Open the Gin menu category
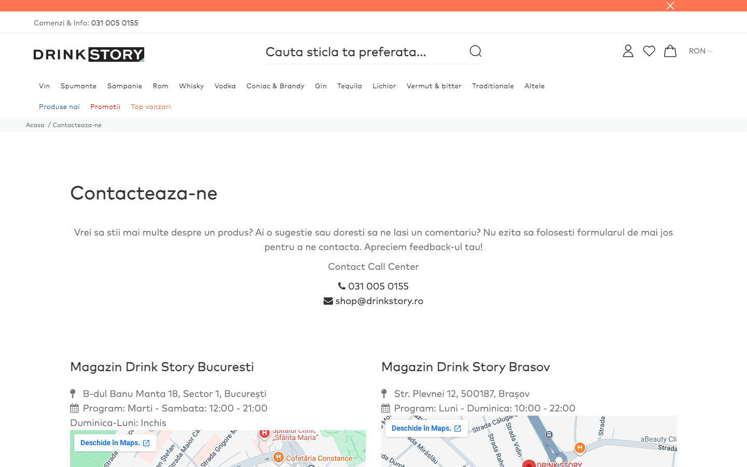The height and width of the screenshot is (467, 747). click(321, 86)
